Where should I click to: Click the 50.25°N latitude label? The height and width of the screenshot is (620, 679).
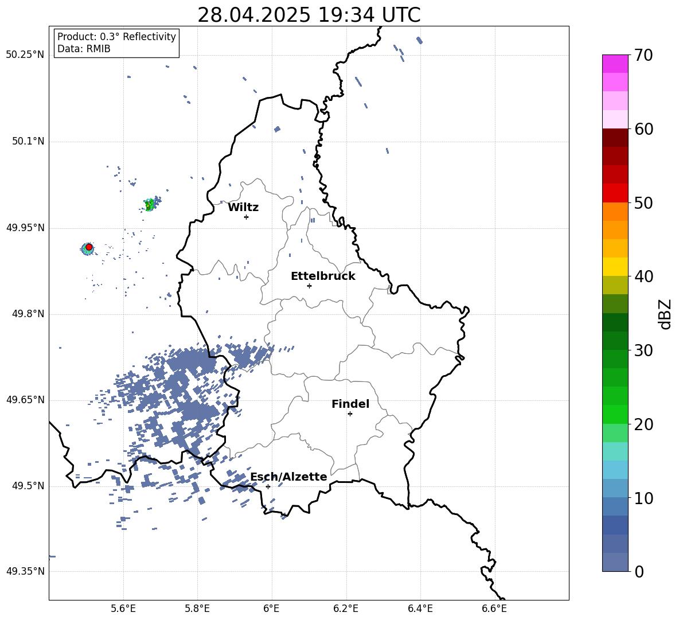point(25,55)
